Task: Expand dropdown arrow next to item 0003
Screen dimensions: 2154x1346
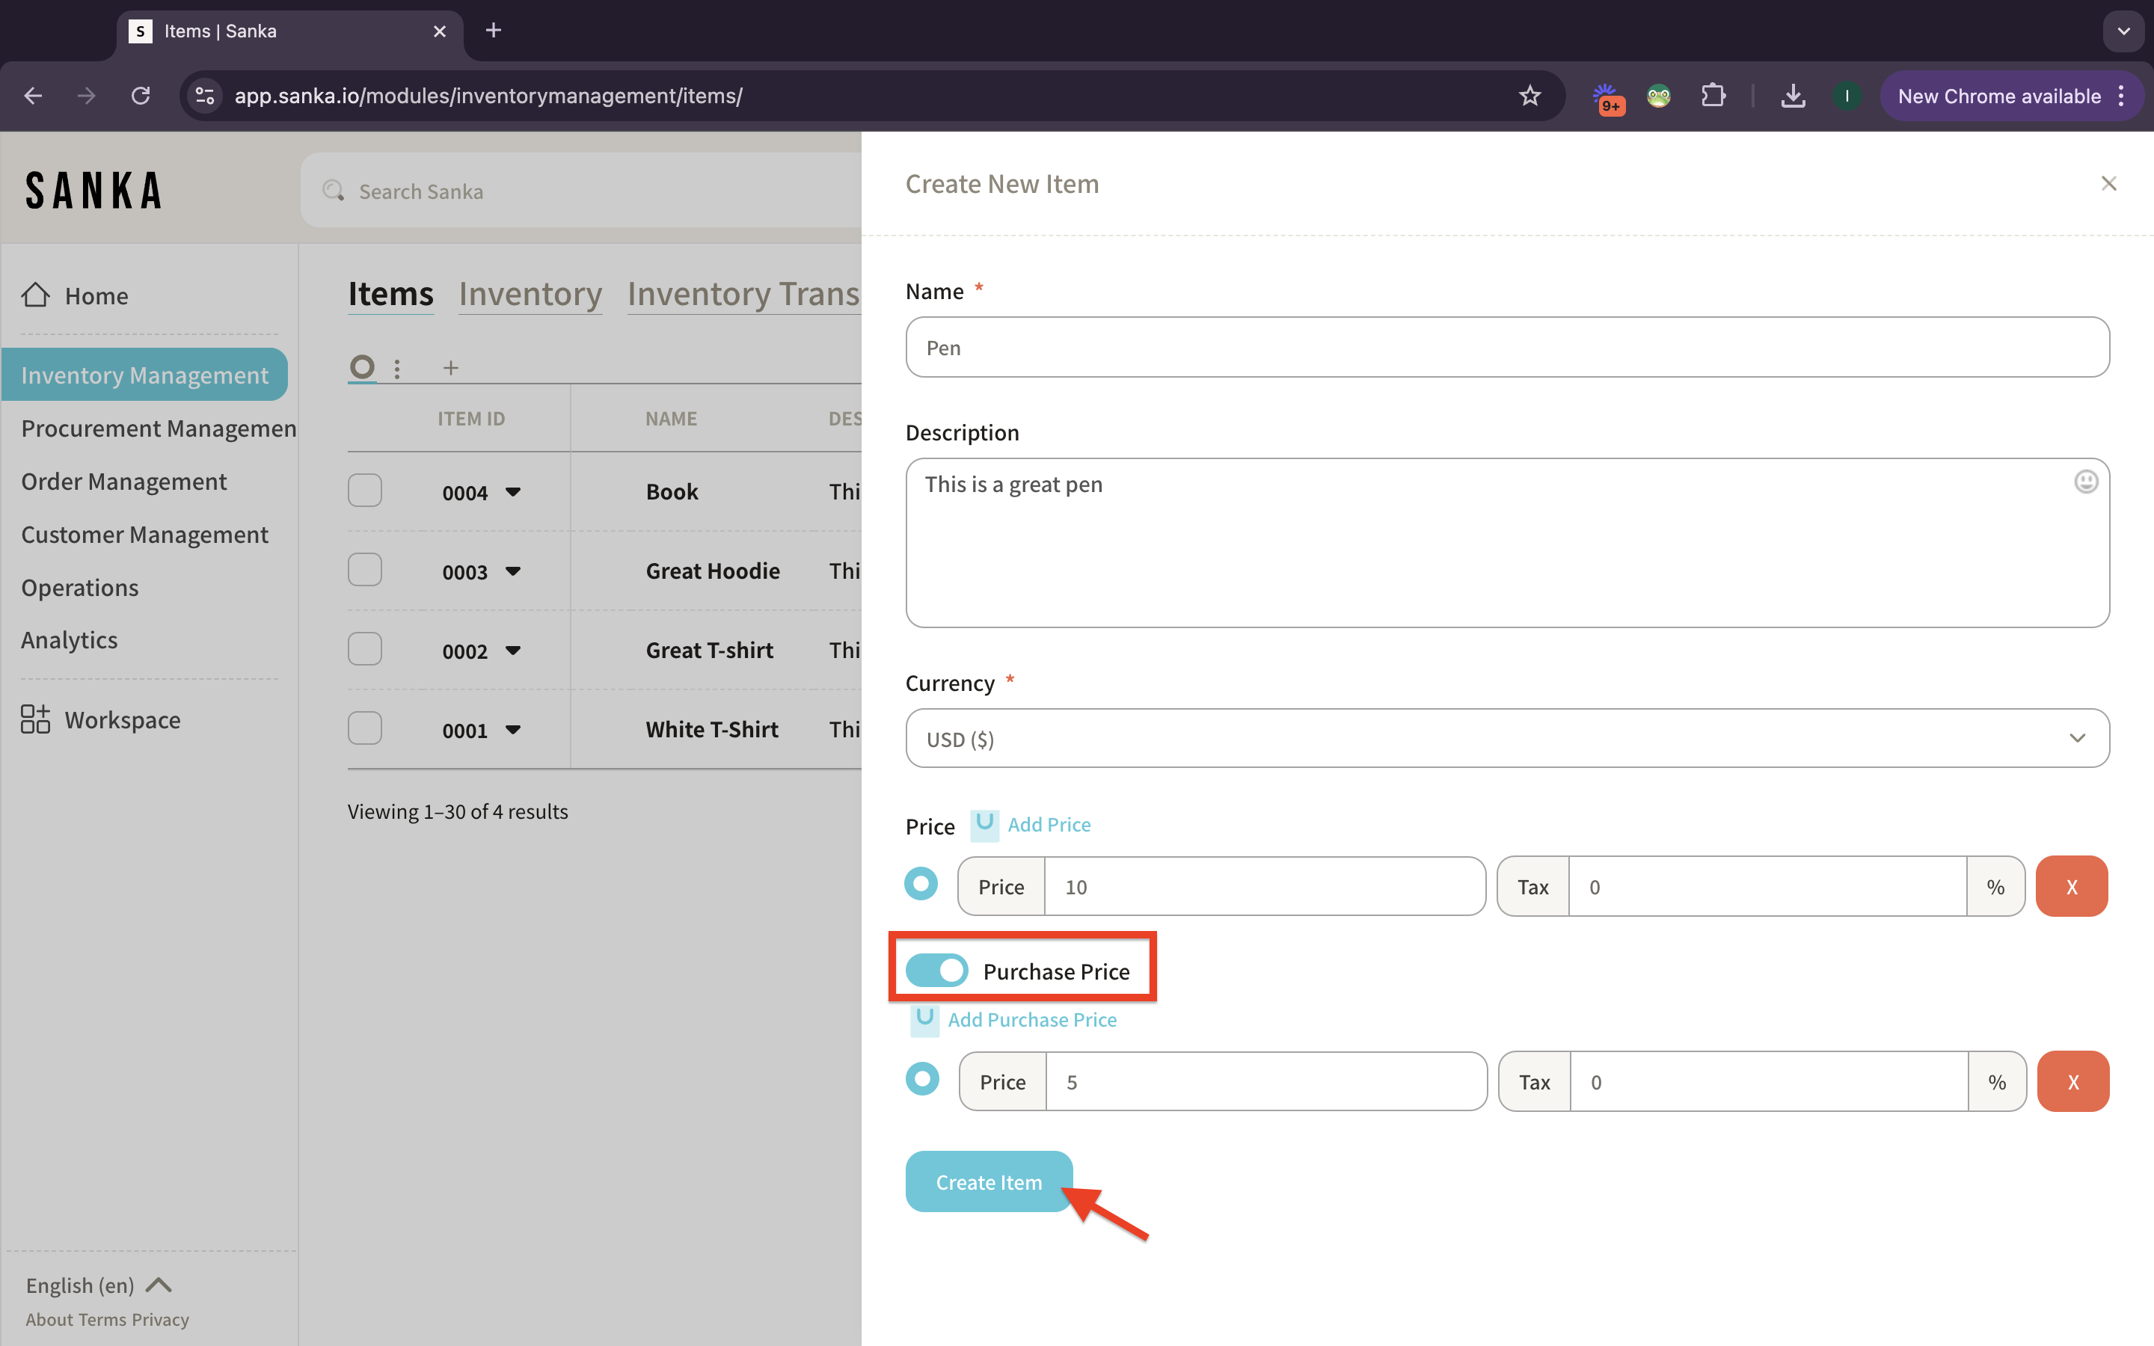Action: tap(512, 571)
